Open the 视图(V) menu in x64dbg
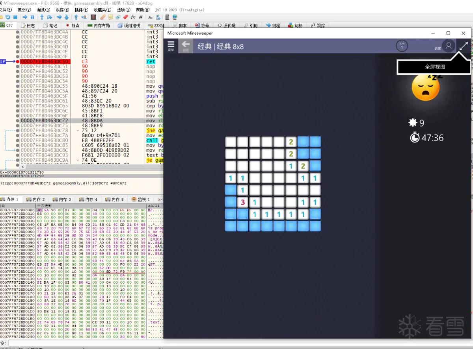The width and height of the screenshot is (473, 349). point(24,9)
